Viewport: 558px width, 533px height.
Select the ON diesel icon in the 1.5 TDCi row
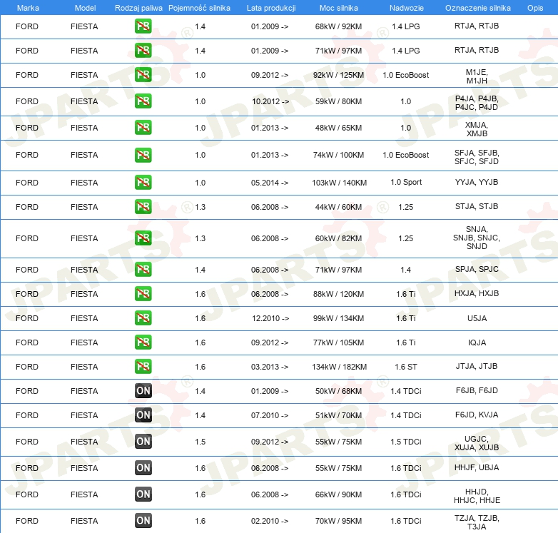coord(143,442)
